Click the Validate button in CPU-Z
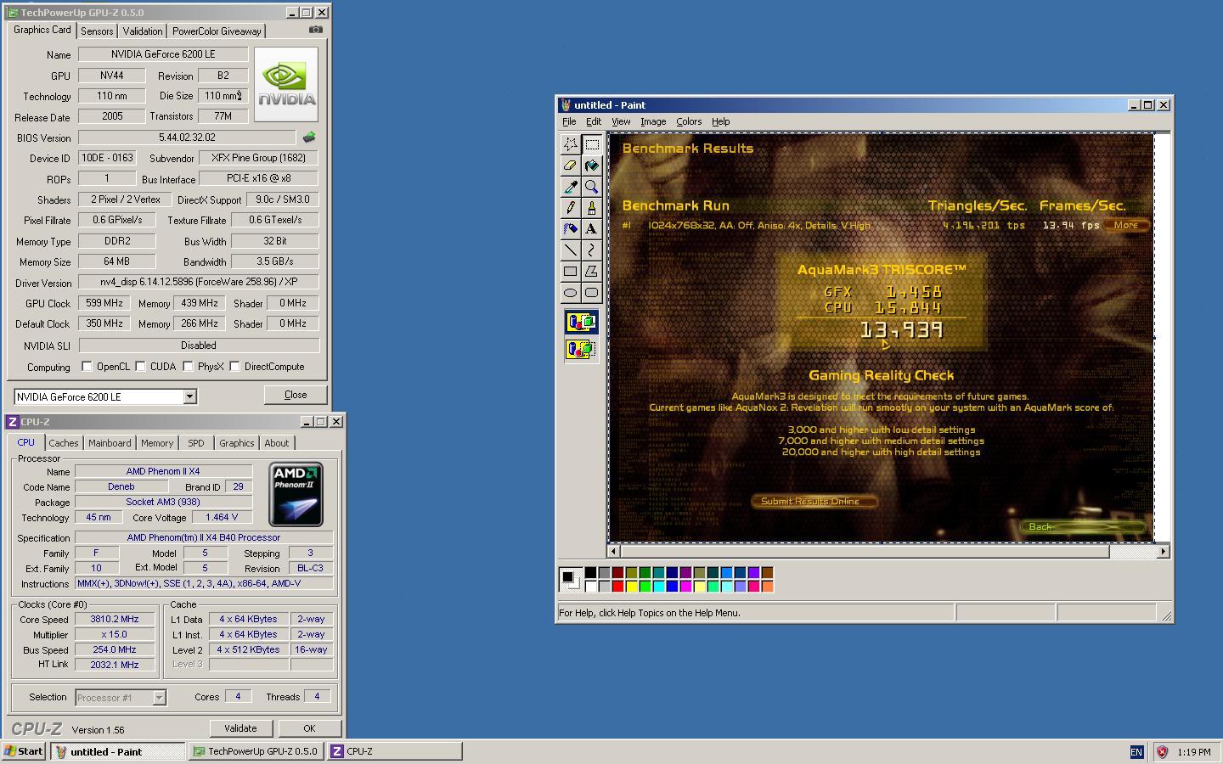 [240, 728]
